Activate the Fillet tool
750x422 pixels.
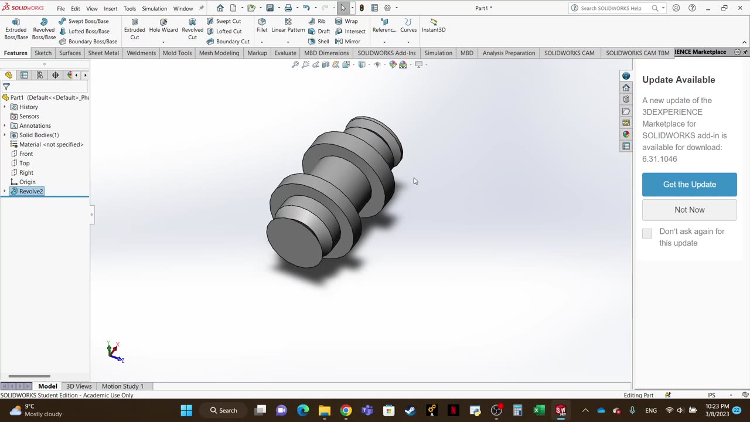click(x=262, y=25)
